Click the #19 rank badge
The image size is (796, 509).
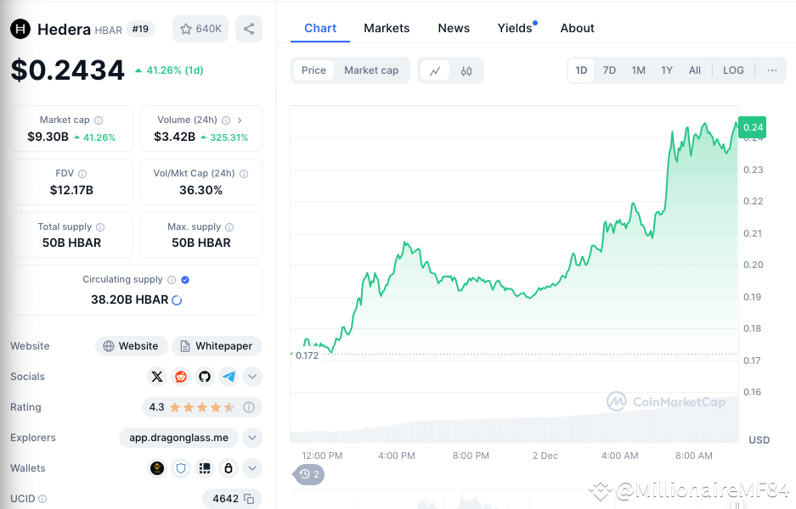[x=141, y=29]
